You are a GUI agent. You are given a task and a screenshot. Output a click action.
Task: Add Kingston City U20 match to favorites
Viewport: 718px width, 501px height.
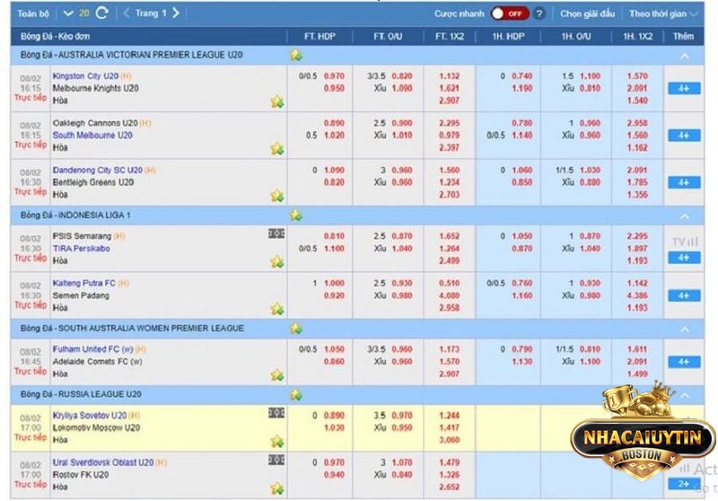(x=276, y=101)
